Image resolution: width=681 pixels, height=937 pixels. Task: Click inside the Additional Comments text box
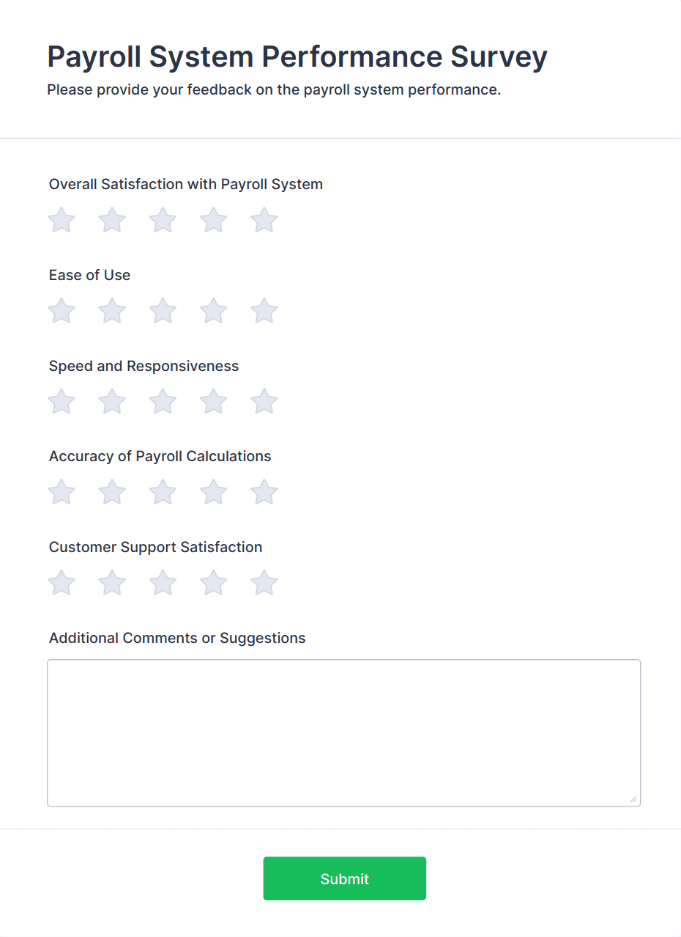pos(344,732)
